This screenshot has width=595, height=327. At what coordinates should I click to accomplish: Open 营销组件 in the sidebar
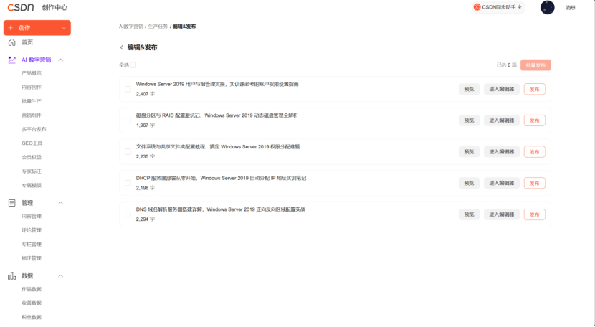[x=32, y=115]
